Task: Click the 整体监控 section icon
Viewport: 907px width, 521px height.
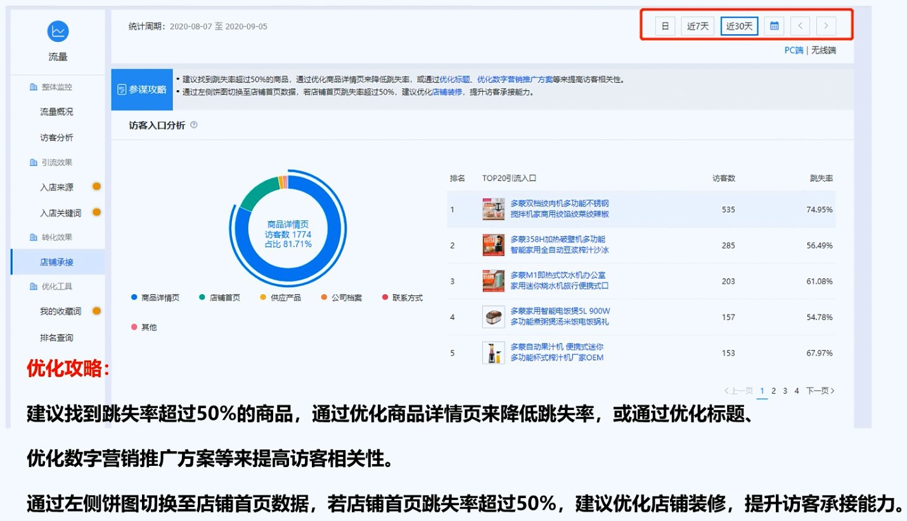Action: (x=34, y=87)
